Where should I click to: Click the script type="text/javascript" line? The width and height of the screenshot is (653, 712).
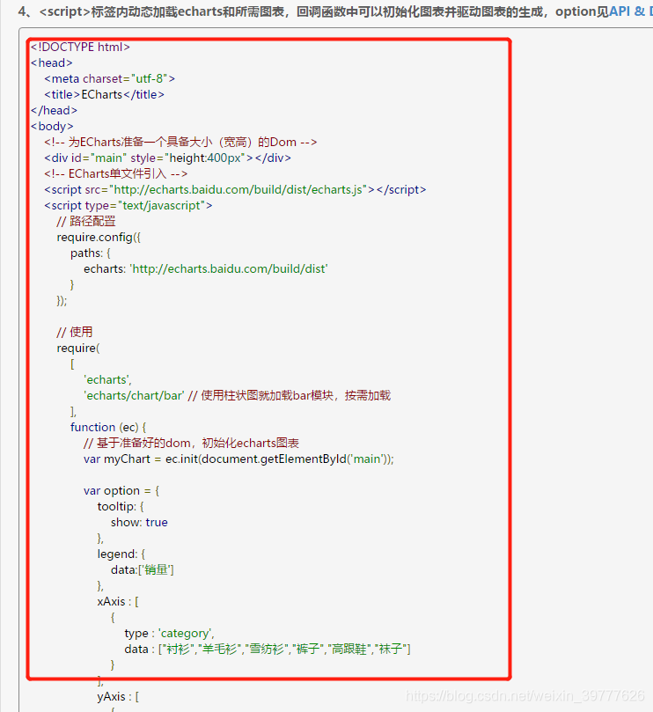[128, 206]
